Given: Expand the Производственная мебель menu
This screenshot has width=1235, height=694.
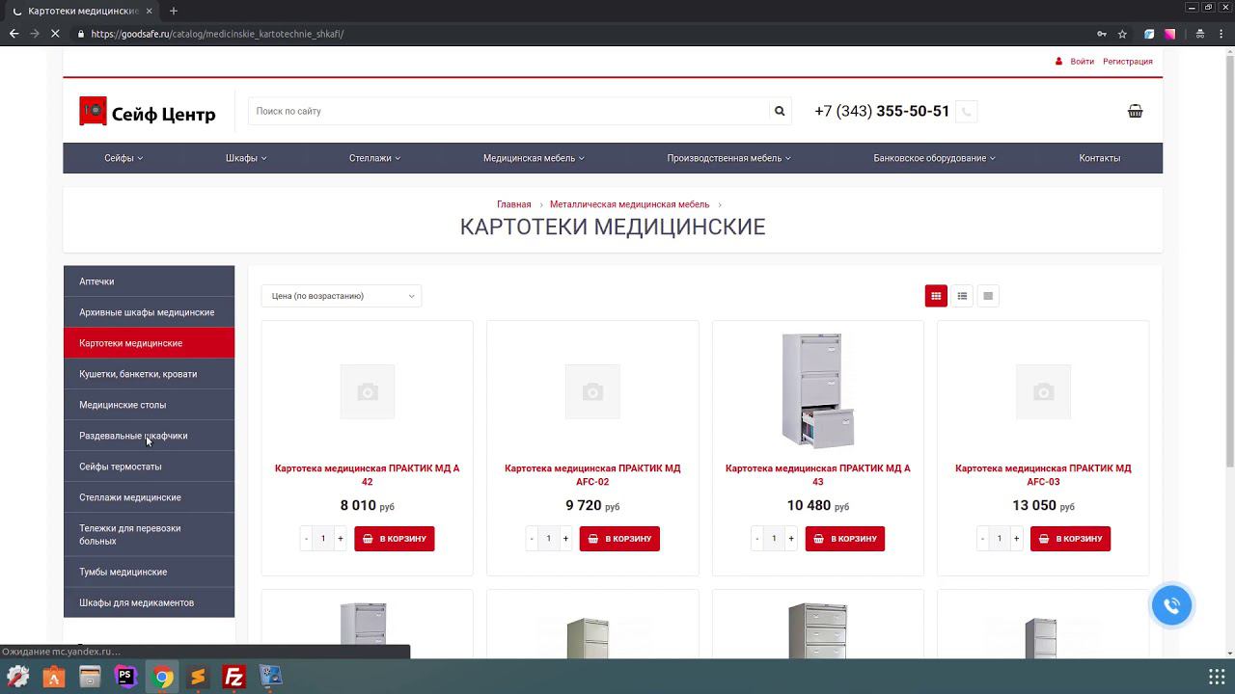Looking at the screenshot, I should (728, 158).
